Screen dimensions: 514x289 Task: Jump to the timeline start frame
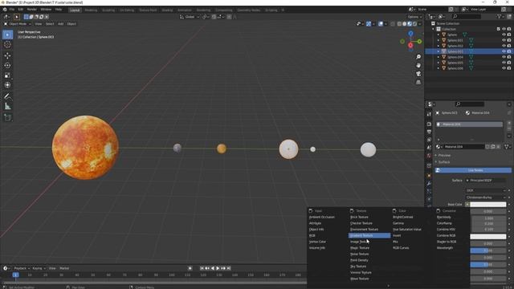tap(202, 268)
